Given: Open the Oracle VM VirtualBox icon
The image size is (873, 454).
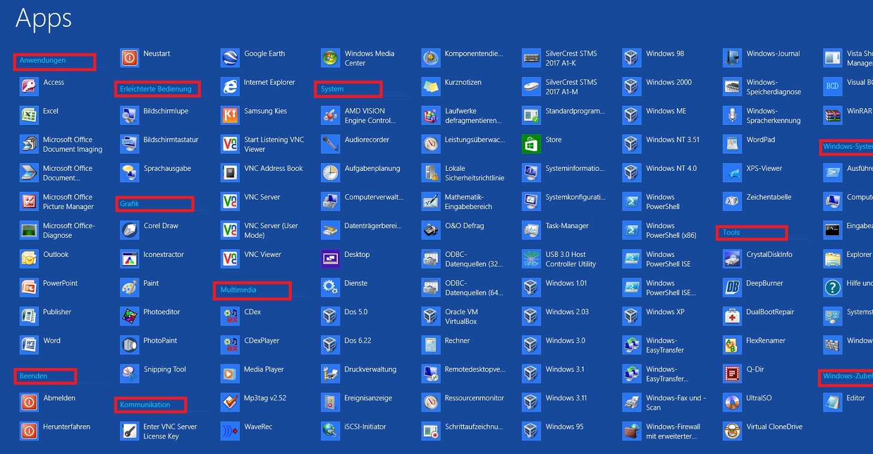Looking at the screenshot, I should click(431, 316).
